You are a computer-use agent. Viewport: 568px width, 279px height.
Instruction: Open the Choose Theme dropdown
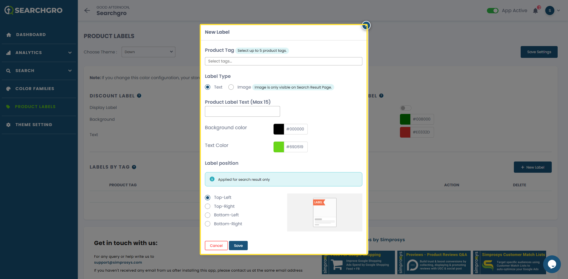click(x=148, y=52)
